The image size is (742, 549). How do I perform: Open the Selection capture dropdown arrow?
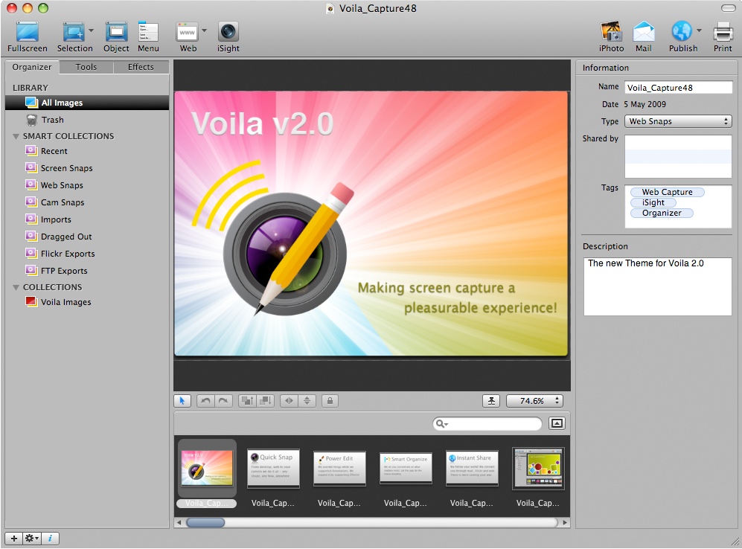91,30
